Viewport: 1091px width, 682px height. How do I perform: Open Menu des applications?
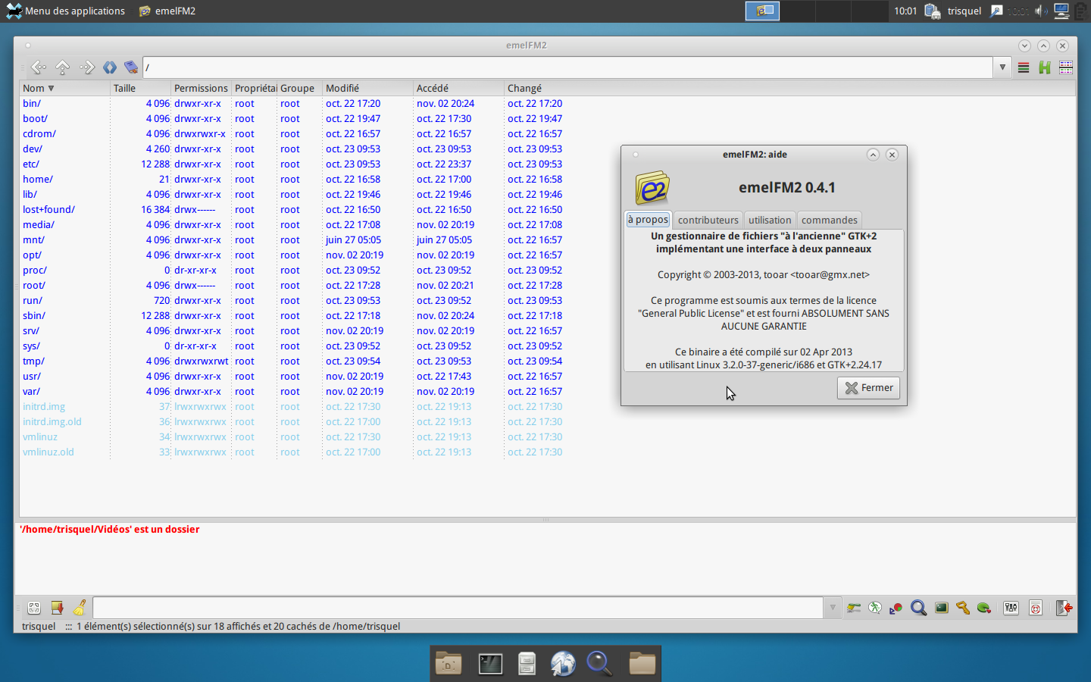[x=65, y=11]
